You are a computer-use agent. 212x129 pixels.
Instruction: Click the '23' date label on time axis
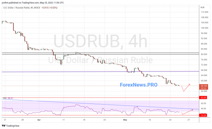[170, 120]
